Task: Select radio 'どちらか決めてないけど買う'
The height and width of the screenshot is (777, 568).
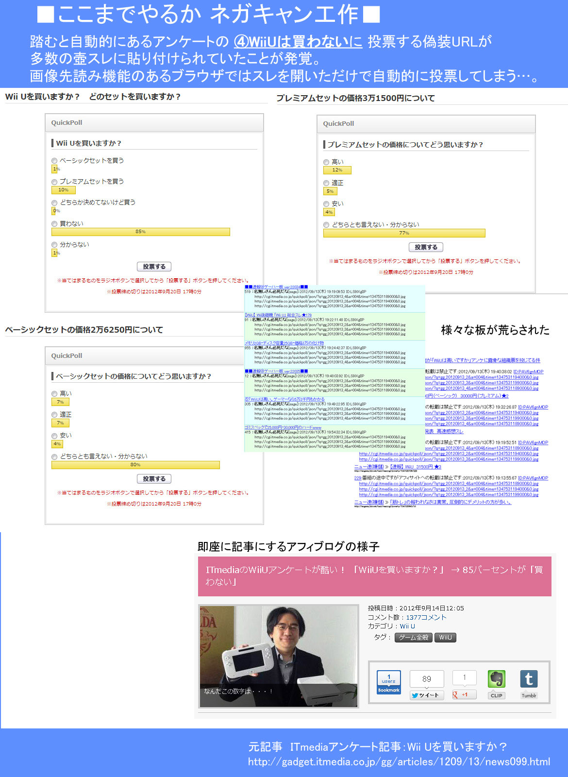Action: click(x=54, y=203)
